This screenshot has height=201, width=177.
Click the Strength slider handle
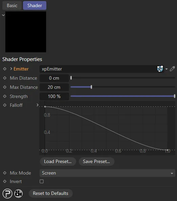(x=175, y=96)
